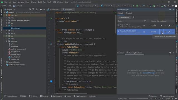Screen dimensions: 178x100
Task: Minimize the Device Manager panel
Action: pos(174,9)
